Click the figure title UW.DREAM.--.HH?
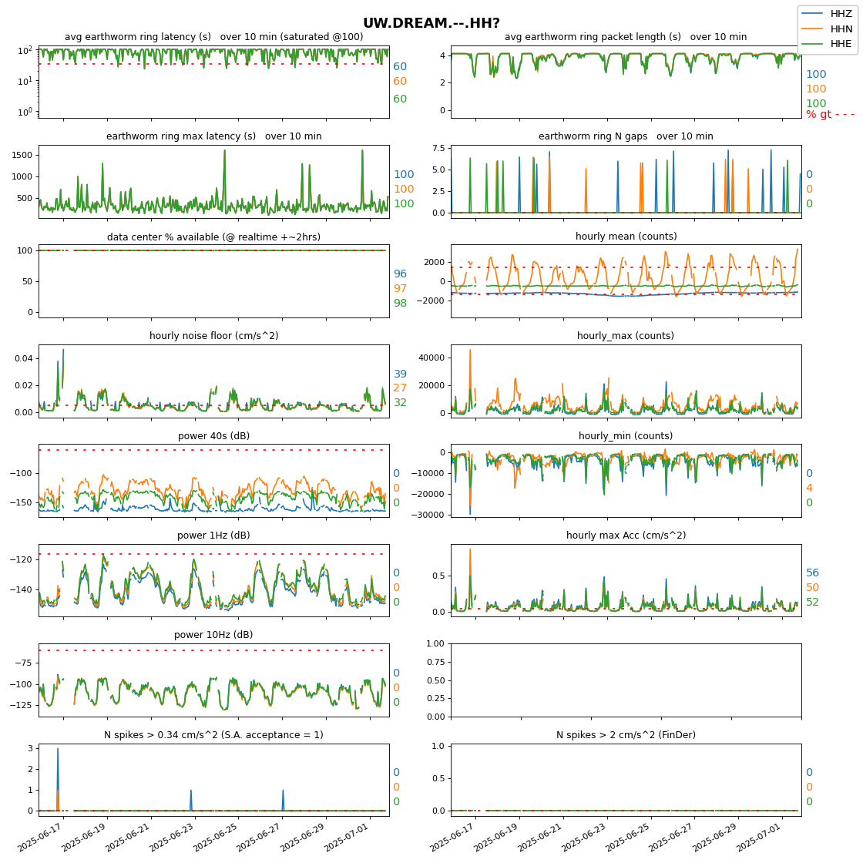Viewport: 863px width, 863px height. (x=431, y=23)
